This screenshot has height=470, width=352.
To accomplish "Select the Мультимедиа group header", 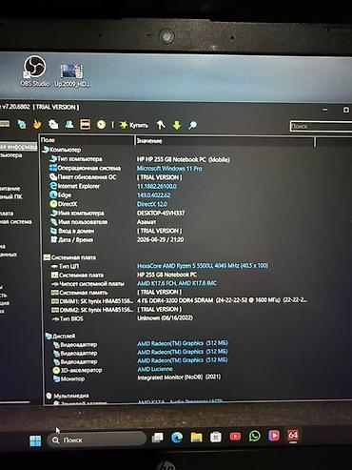I will click(x=68, y=396).
